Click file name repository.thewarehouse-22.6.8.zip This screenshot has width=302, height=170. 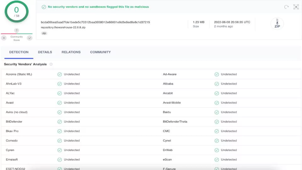click(x=63, y=27)
